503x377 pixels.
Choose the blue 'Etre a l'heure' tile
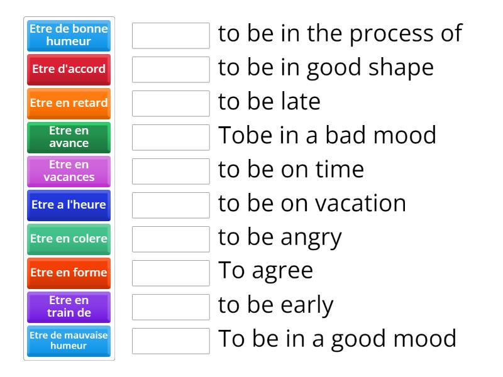pos(69,205)
